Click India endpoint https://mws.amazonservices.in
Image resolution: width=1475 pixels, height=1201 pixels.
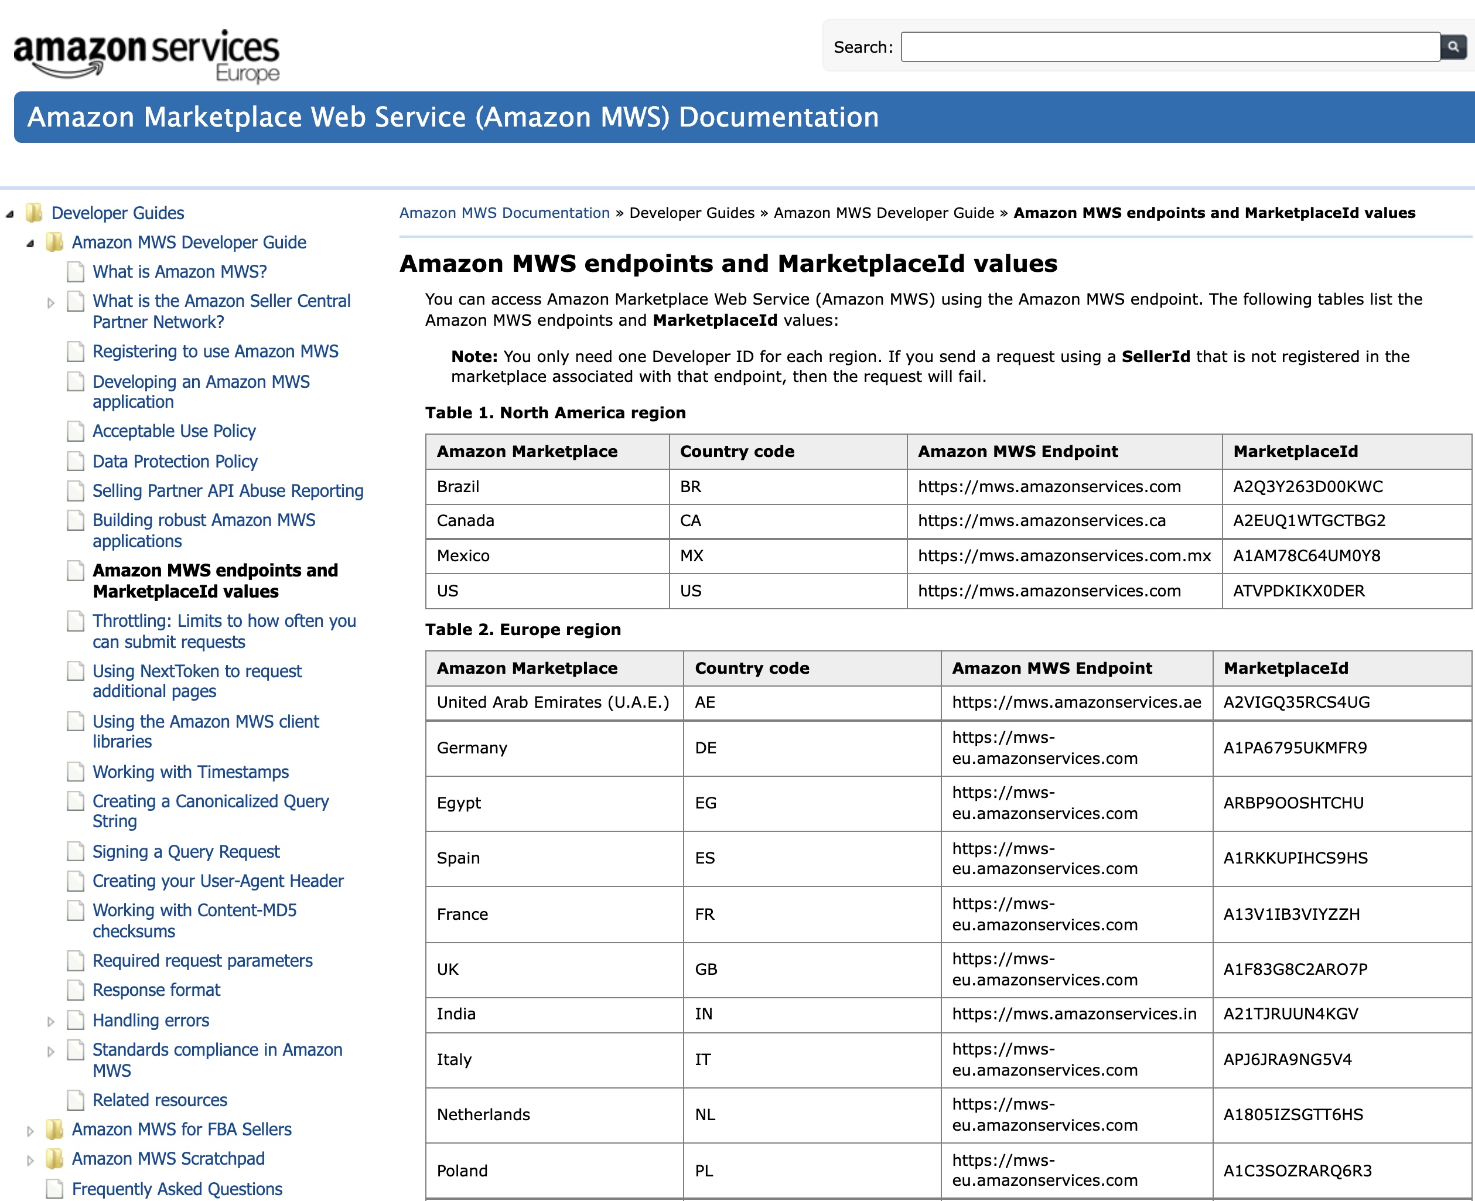click(x=1074, y=1014)
